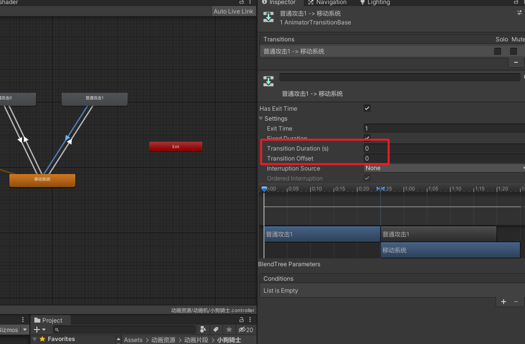
Task: Click the Transition Offset value field
Action: (444, 158)
